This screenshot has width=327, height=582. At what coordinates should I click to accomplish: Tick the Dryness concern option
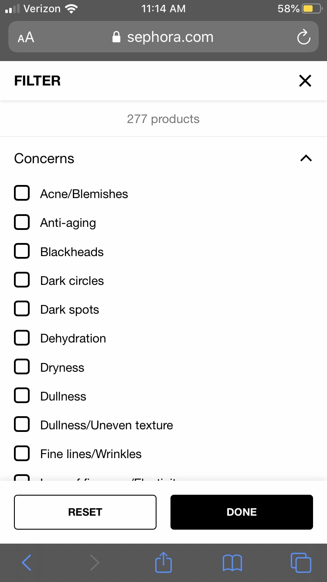[22, 367]
